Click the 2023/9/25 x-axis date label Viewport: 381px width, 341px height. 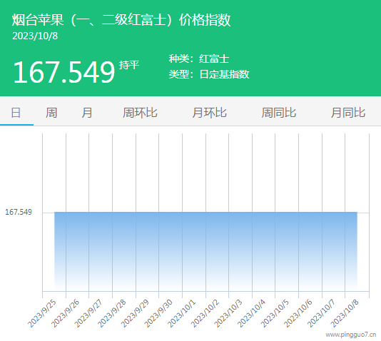point(42,314)
